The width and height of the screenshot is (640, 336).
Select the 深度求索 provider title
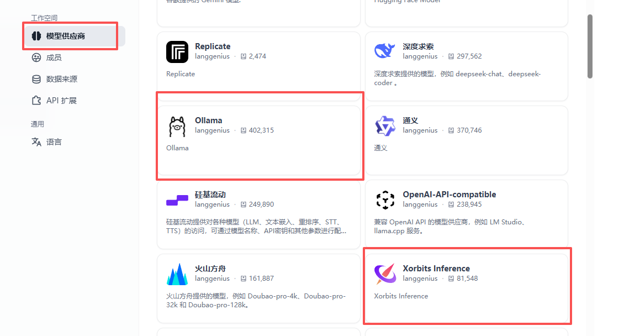click(x=418, y=46)
